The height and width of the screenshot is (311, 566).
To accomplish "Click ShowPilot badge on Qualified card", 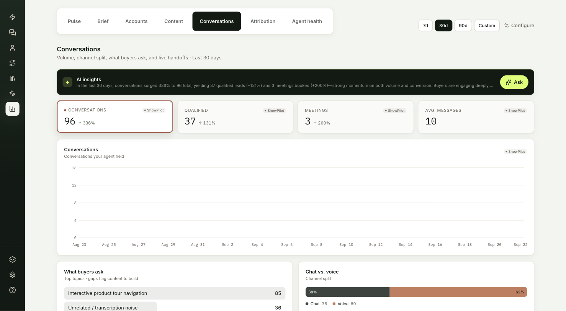I will click(x=274, y=111).
